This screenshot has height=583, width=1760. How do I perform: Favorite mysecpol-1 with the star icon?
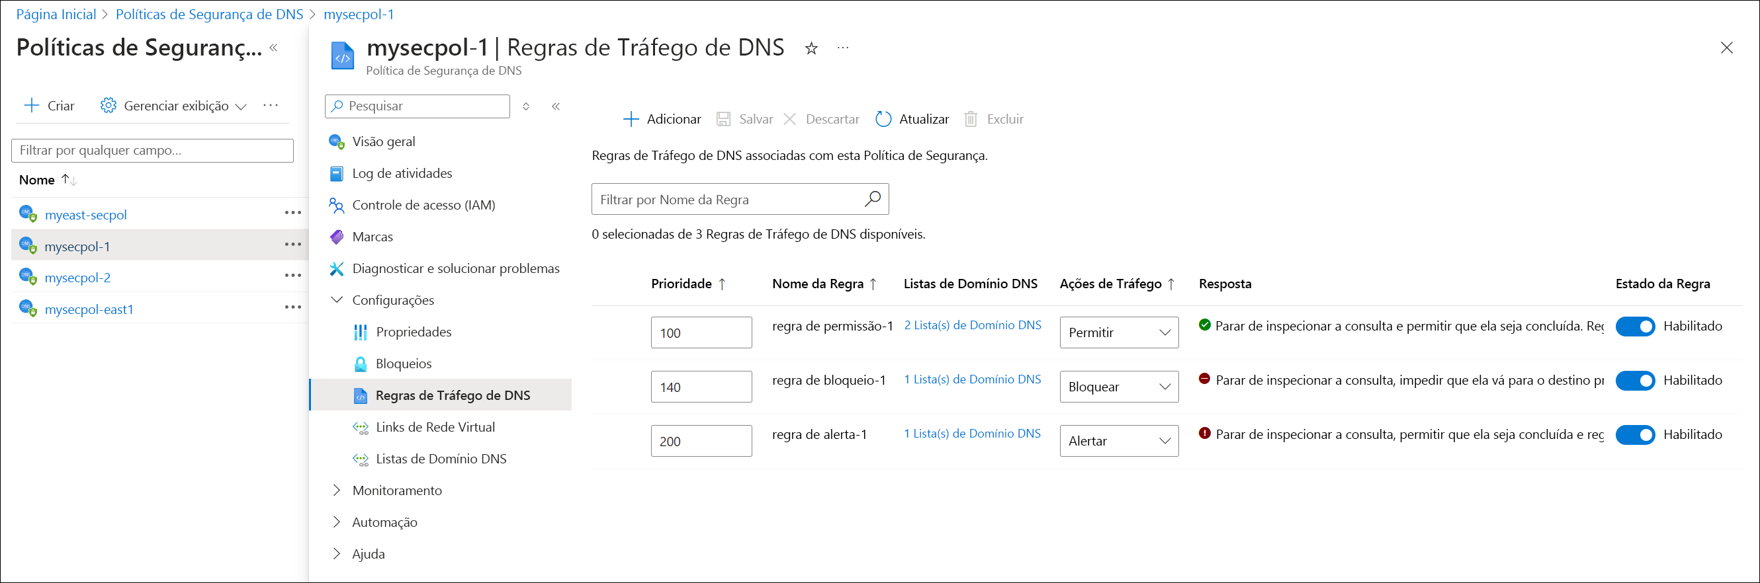[811, 48]
